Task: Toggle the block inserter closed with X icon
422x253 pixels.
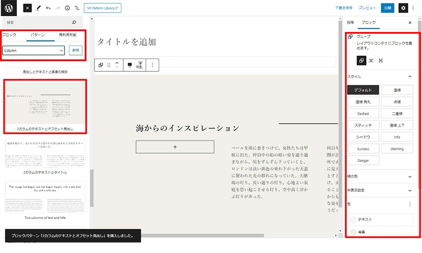Action: (x=27, y=8)
